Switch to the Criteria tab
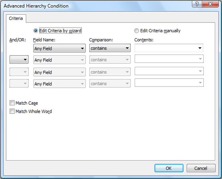This screenshot has width=222, height=179. [x=16, y=18]
